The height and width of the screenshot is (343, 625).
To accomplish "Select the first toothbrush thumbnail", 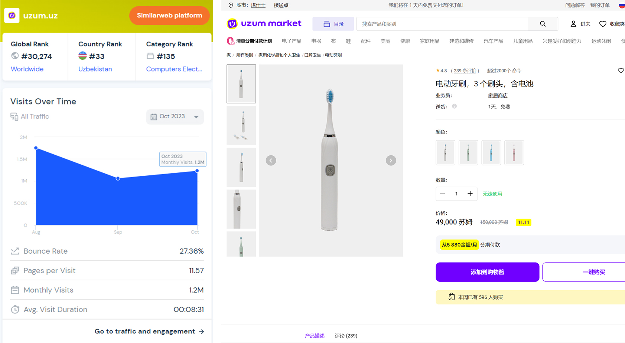I will 241,84.
